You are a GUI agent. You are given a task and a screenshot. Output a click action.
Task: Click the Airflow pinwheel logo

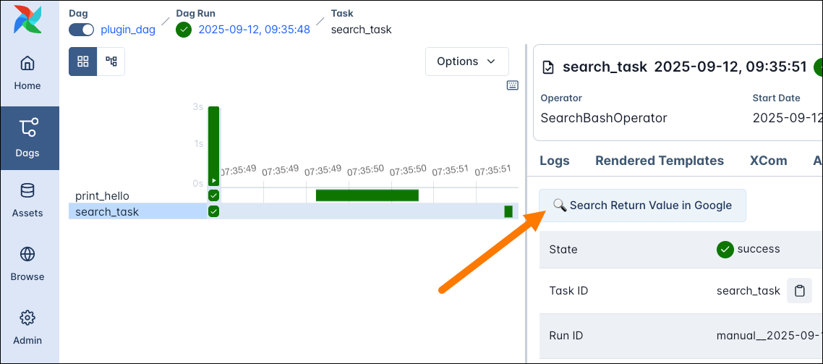pos(27,20)
